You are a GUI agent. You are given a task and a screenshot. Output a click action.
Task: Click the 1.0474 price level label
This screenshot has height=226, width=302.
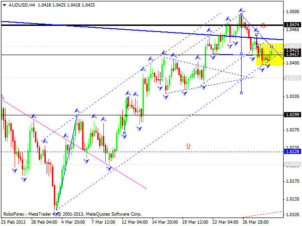pyautogui.click(x=293, y=24)
